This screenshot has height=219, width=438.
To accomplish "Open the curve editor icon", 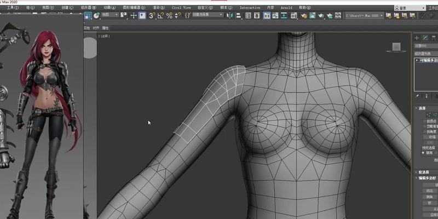I will [x=275, y=15].
